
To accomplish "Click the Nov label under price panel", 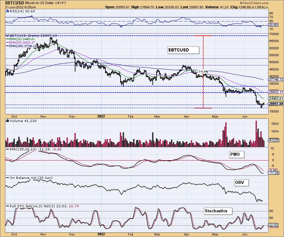I will click(43, 116).
